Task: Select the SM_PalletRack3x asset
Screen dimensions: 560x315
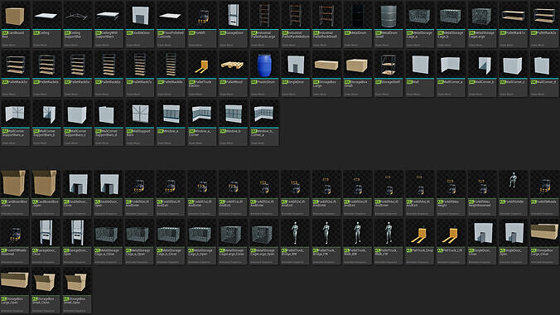Action: coord(15,74)
